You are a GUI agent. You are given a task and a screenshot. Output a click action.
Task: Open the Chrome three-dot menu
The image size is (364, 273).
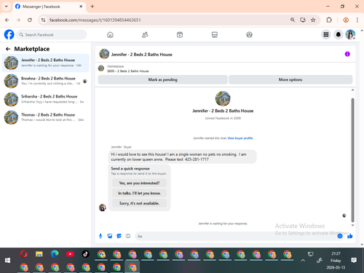(x=357, y=20)
